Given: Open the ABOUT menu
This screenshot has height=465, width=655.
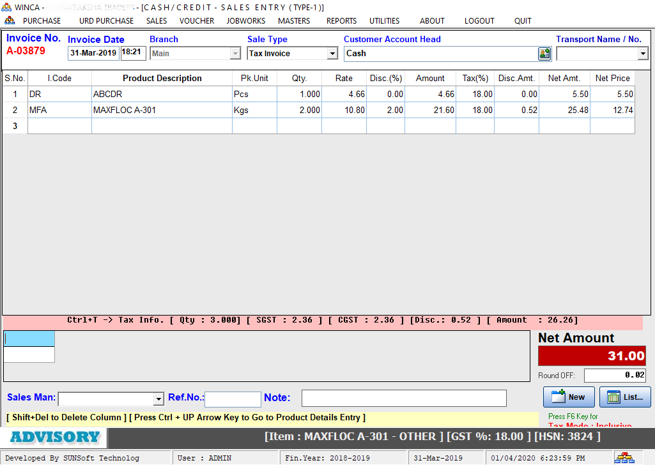Looking at the screenshot, I should (x=432, y=21).
